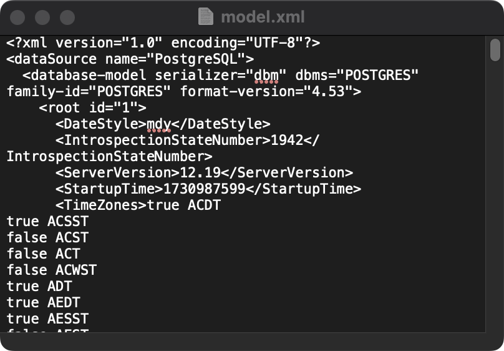Click the underlined "mdy" DateStyle value
504x351 pixels.
(x=158, y=124)
